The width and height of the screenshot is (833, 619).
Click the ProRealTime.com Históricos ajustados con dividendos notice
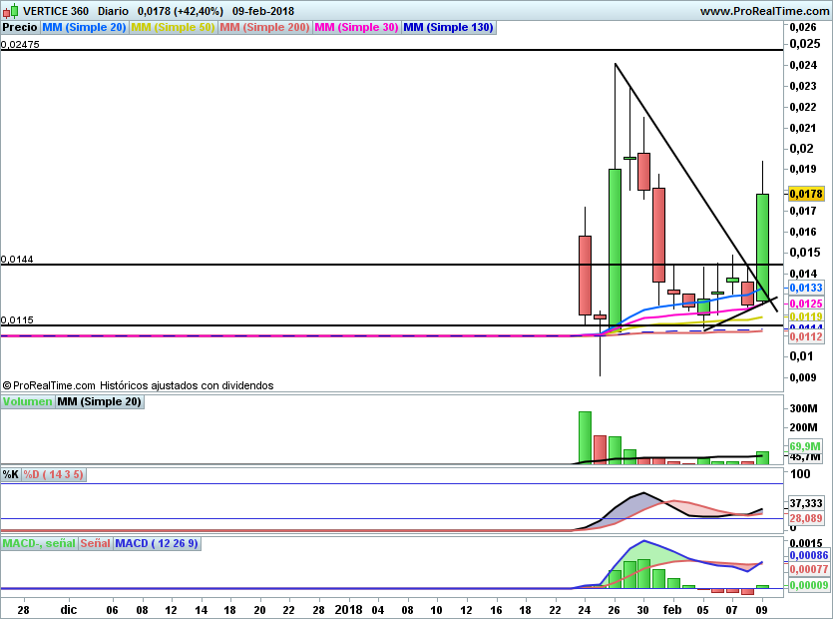[x=138, y=385]
